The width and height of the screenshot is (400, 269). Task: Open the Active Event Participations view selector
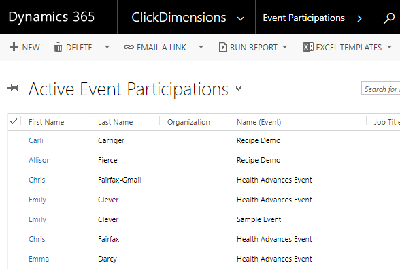[x=239, y=89]
